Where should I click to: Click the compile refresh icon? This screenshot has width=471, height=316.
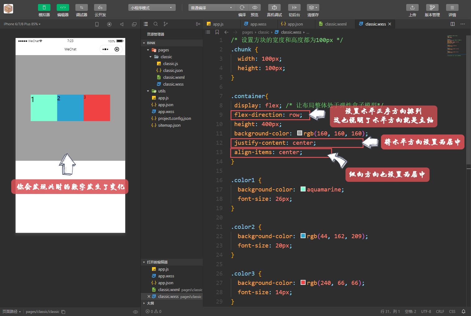coord(242,7)
